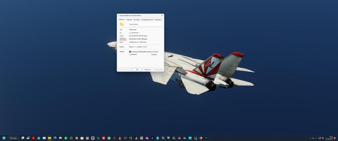Launch Firefox from the taskbar

point(201,138)
